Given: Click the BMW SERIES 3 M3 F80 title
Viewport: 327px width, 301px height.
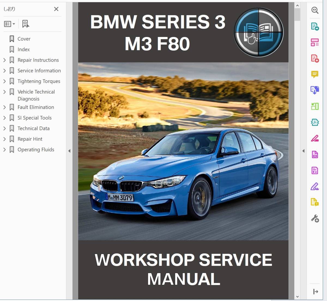Looking at the screenshot, I should [158, 33].
